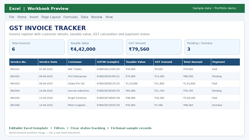
Task: Click the Invoice Date column header
Action: click(52, 62)
